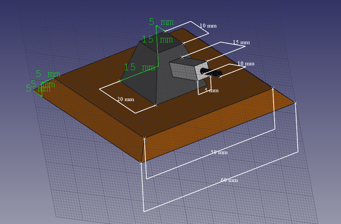Select the 50 mm dimension label

(x=220, y=152)
